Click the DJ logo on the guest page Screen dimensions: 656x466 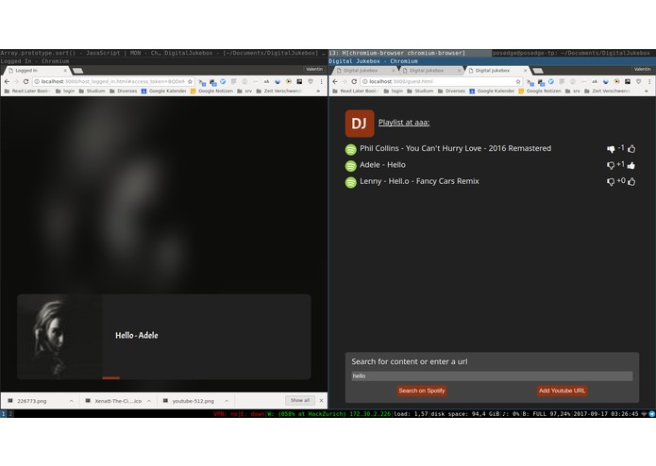pyautogui.click(x=360, y=124)
